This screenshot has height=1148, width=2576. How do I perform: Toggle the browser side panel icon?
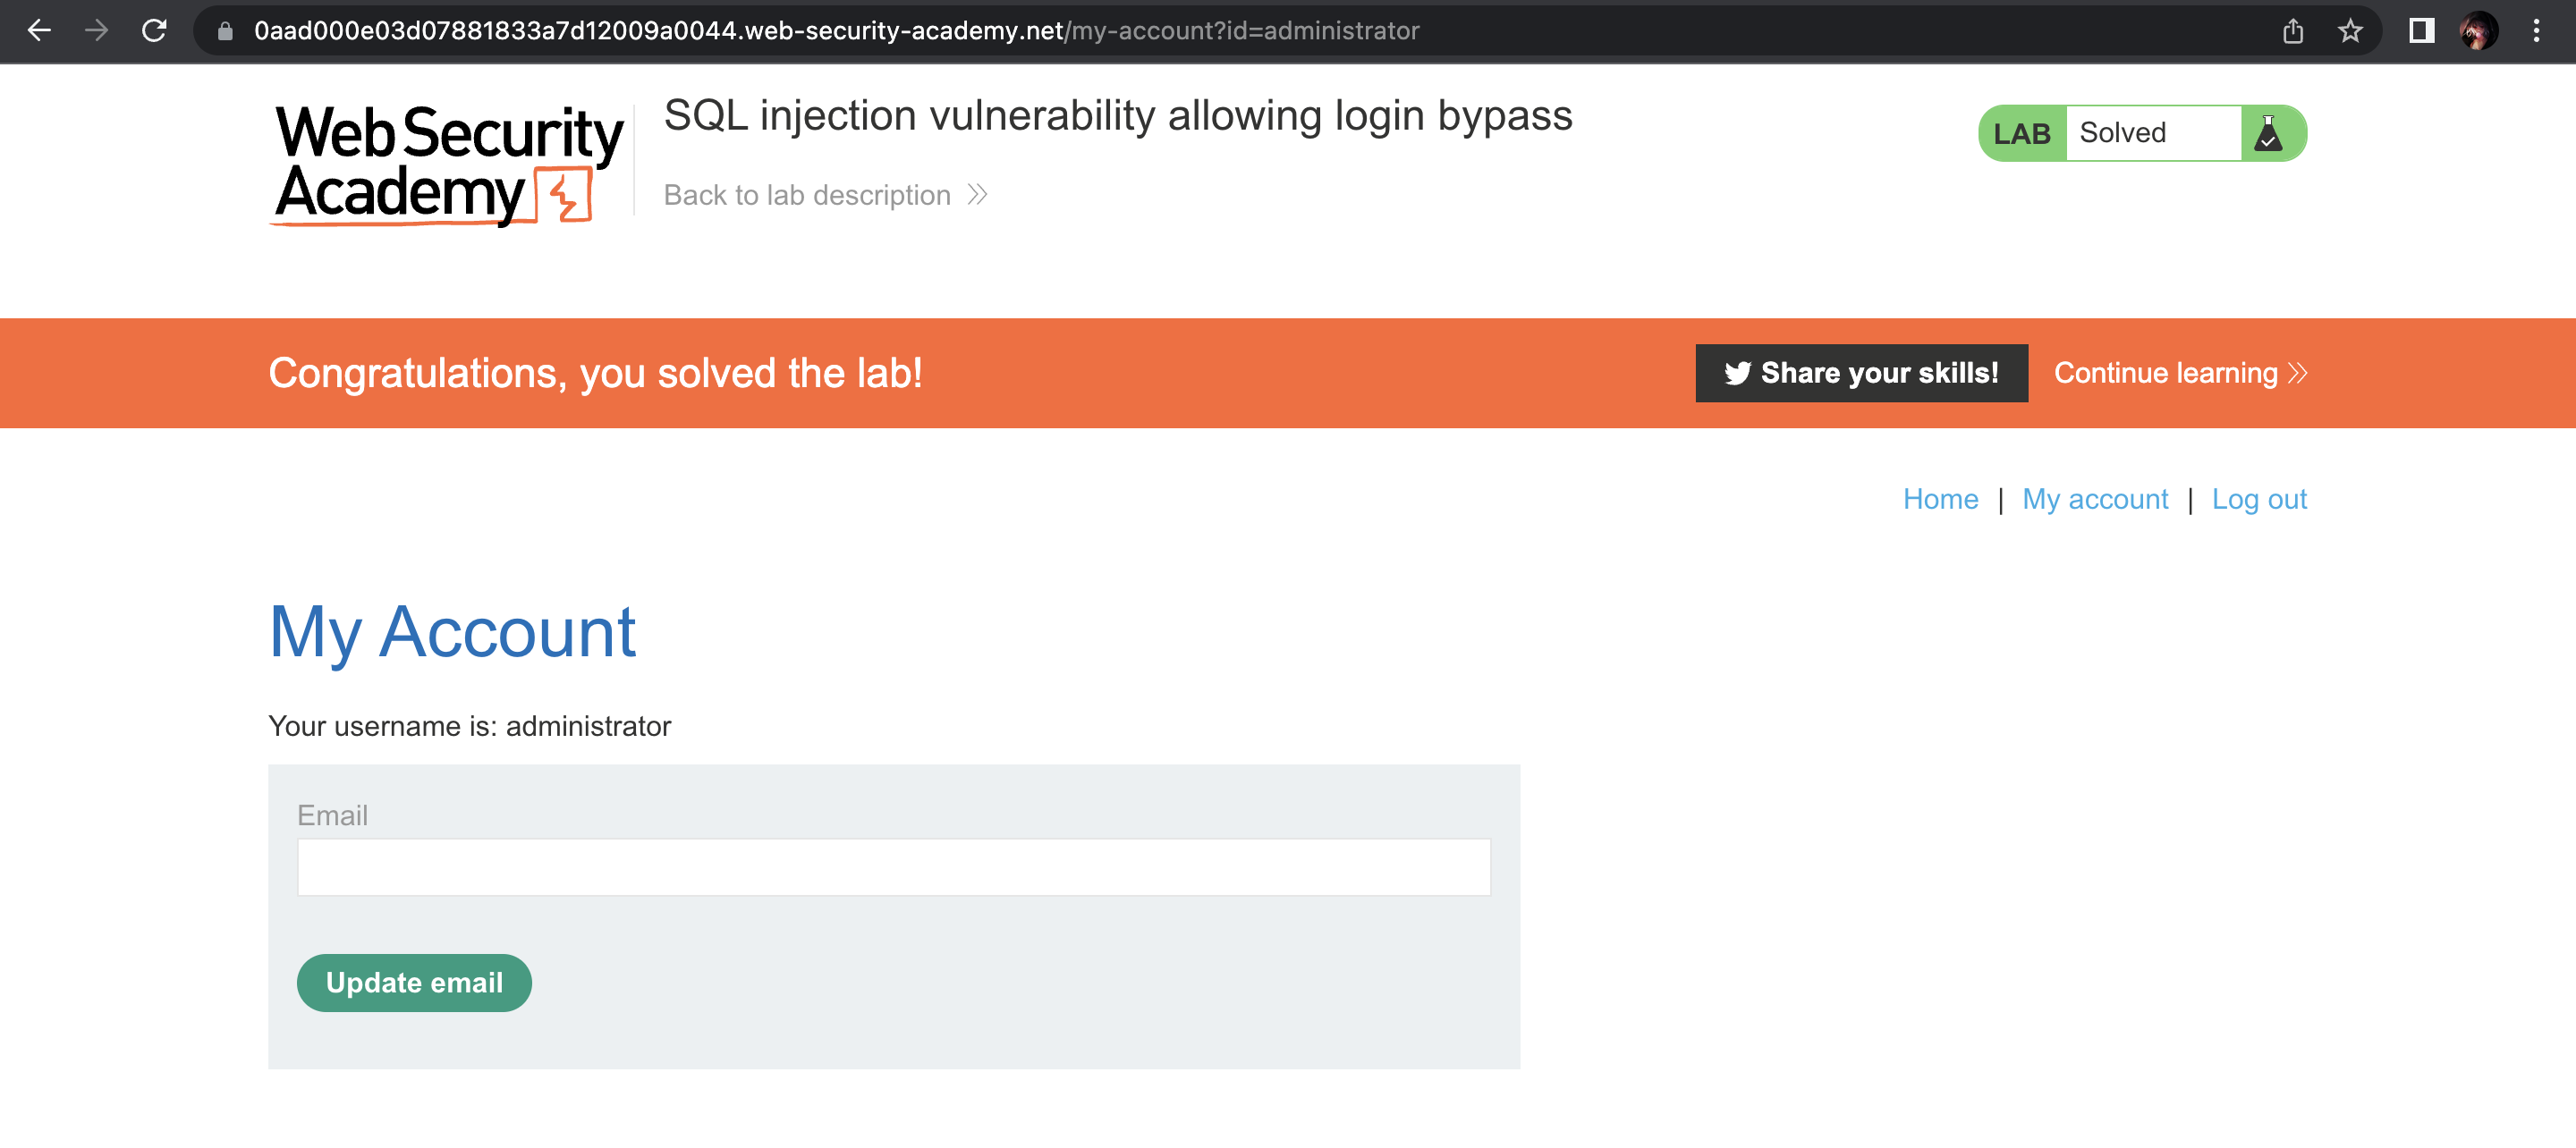pos(2421,31)
